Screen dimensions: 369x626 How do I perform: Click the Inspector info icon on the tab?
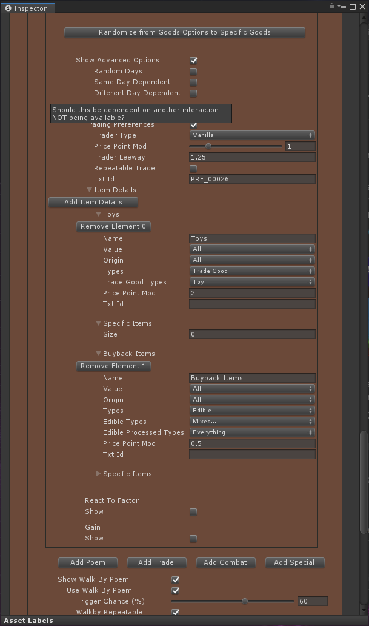8,8
